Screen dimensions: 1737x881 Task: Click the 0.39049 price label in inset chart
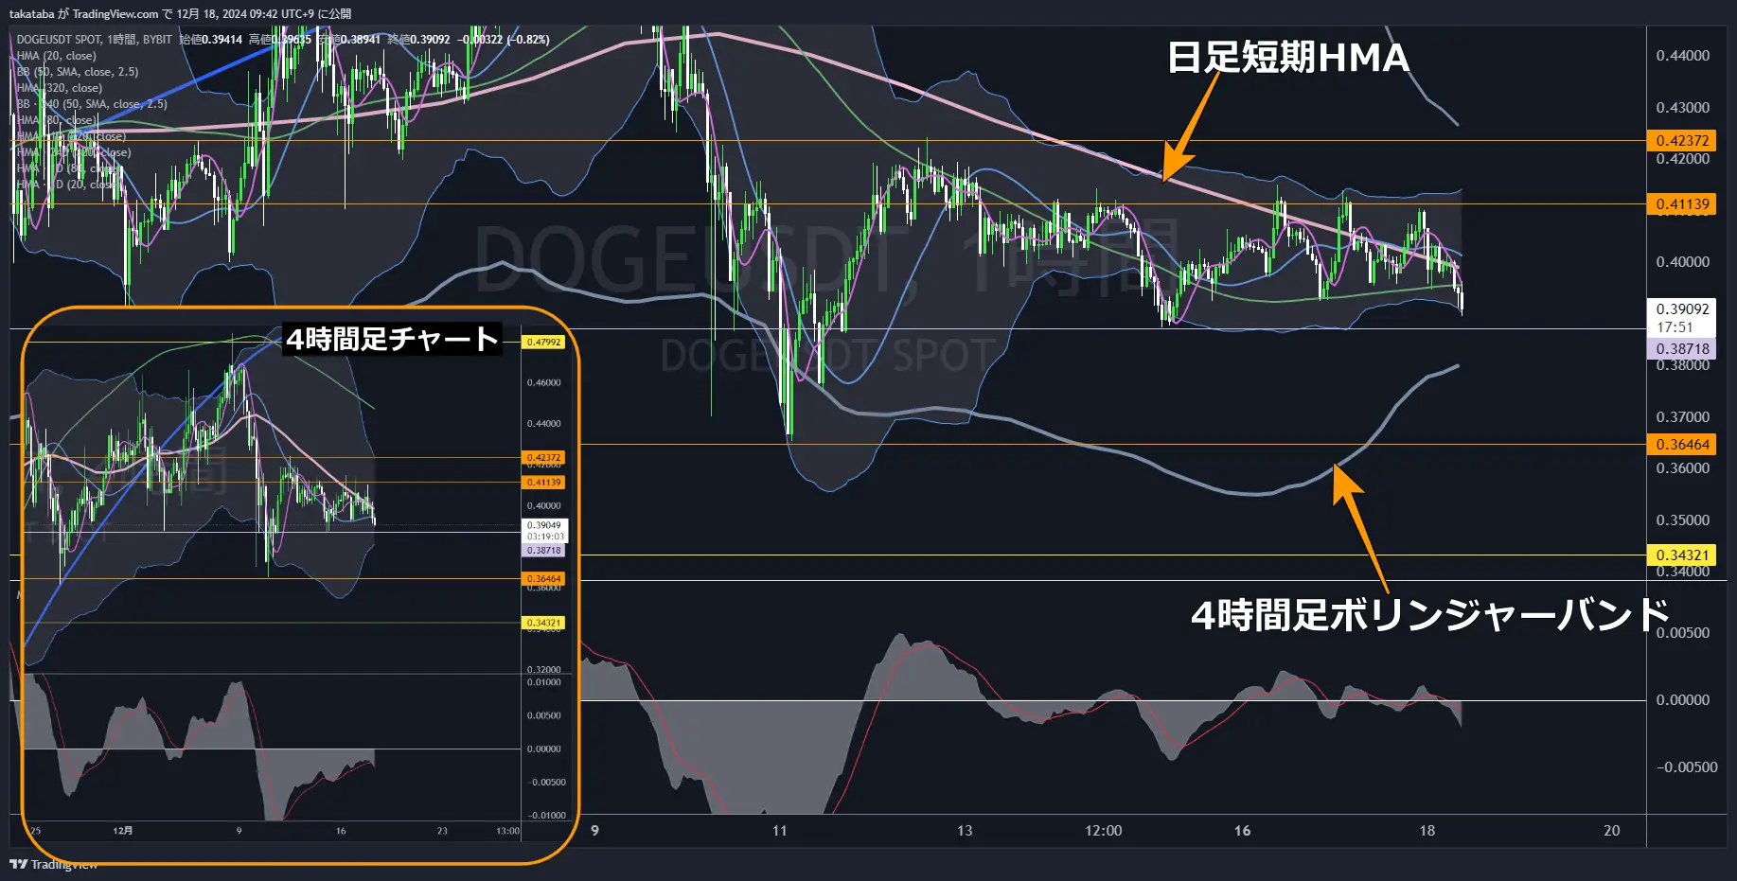[544, 525]
